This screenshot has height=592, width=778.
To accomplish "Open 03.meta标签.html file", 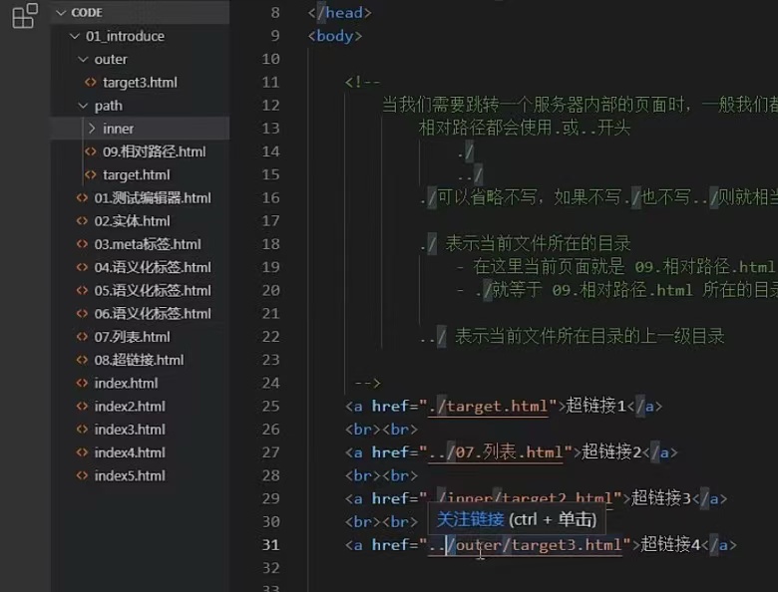I will pyautogui.click(x=148, y=244).
